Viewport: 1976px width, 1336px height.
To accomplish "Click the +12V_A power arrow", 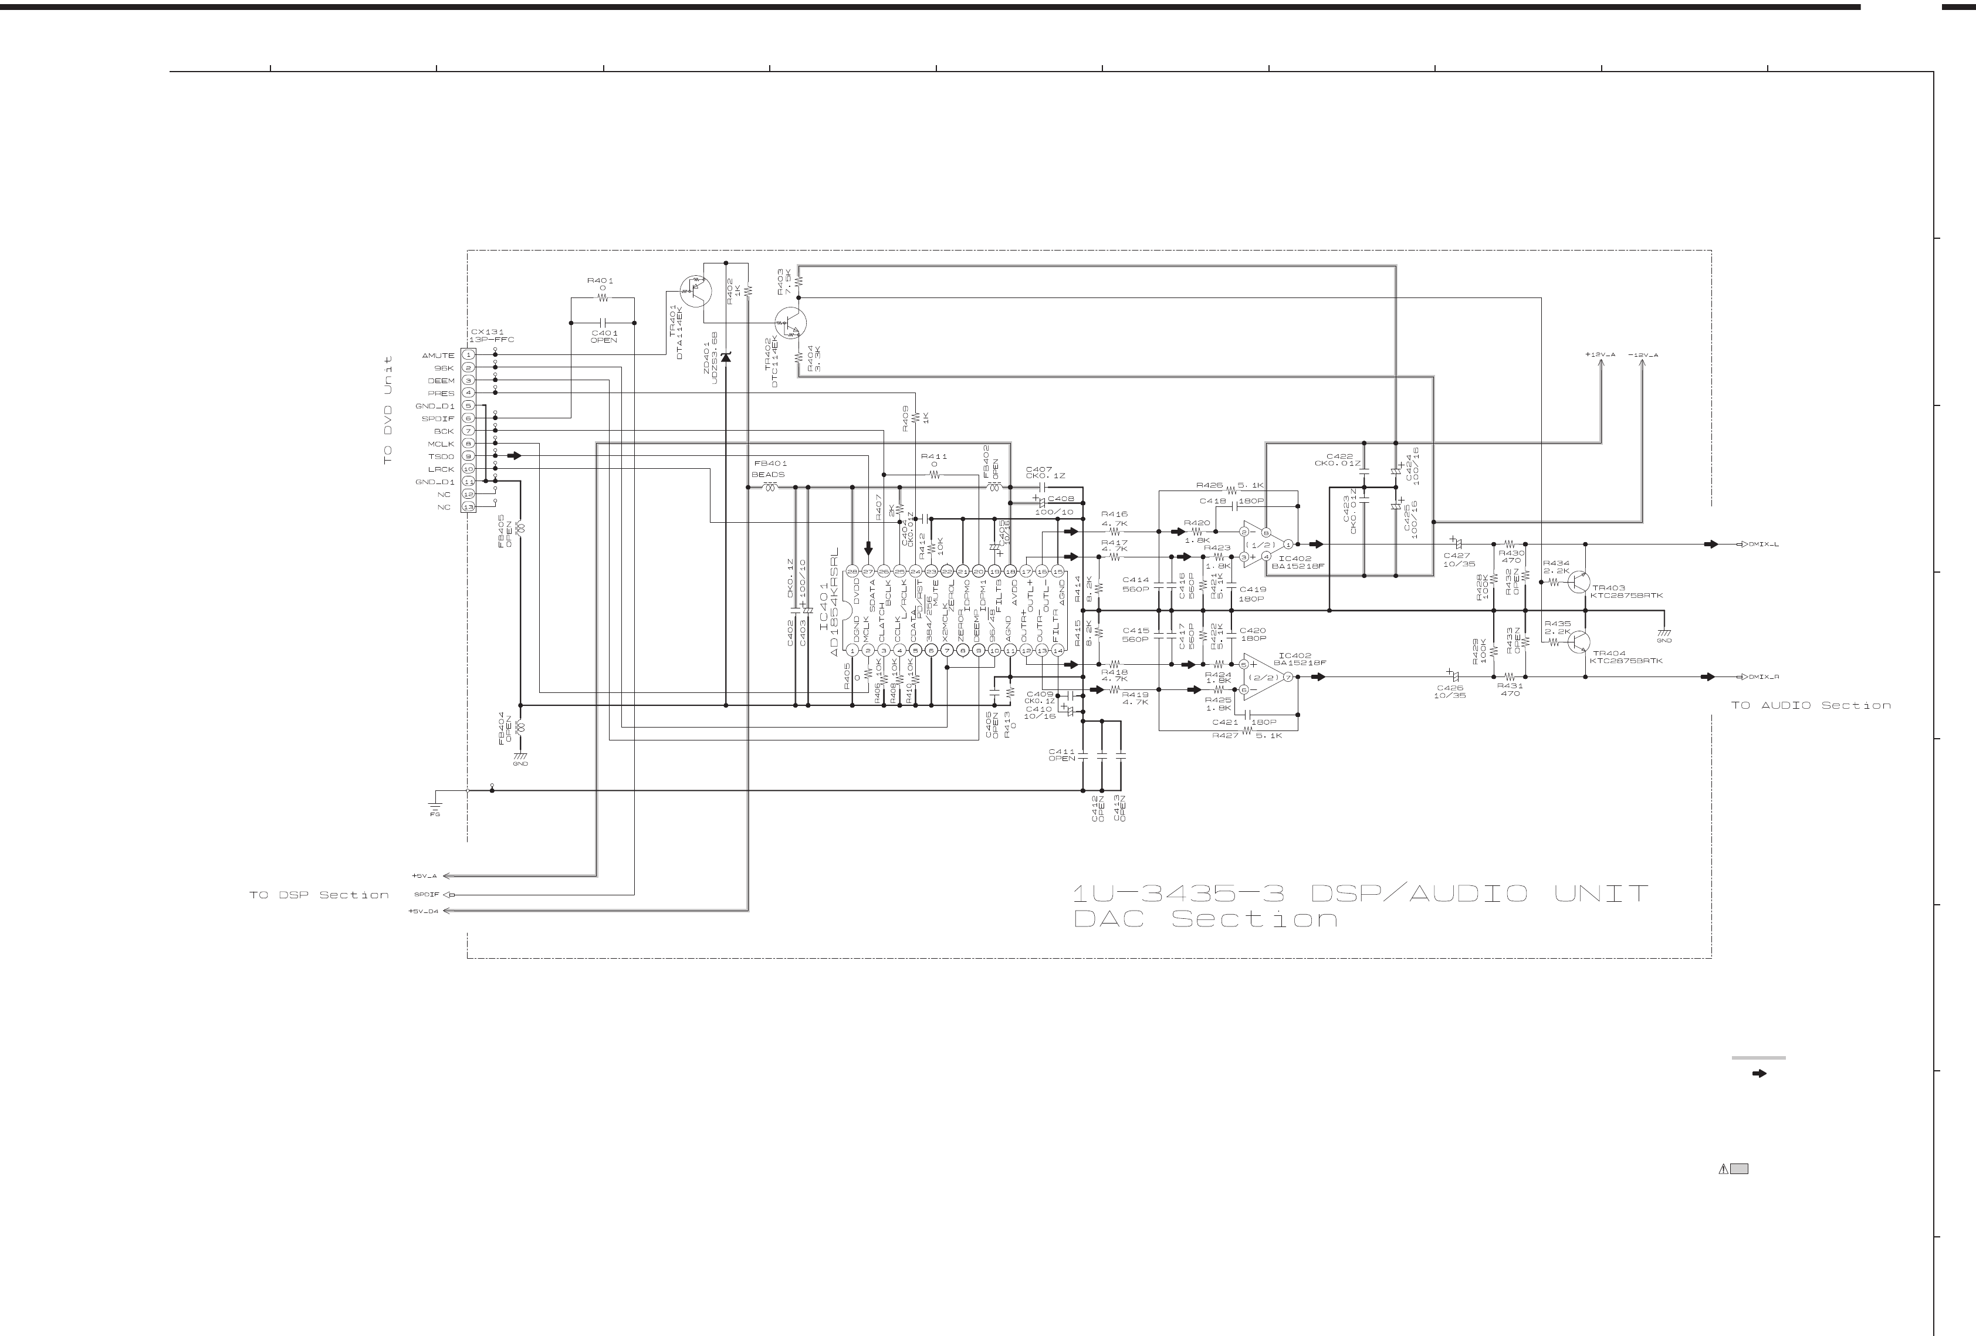I will (1602, 362).
